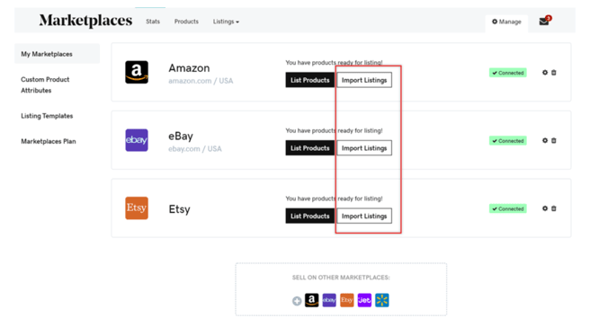Open Marketplaces Plan in sidebar
The height and width of the screenshot is (327, 590).
[49, 141]
